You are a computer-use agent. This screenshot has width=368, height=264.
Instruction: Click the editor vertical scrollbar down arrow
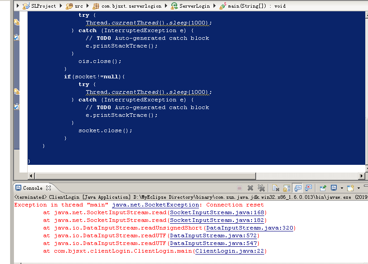click(x=367, y=168)
